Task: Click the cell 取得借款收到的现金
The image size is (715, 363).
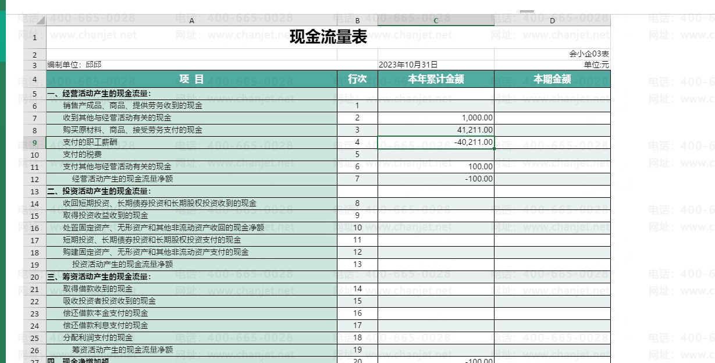Action: (x=191, y=289)
